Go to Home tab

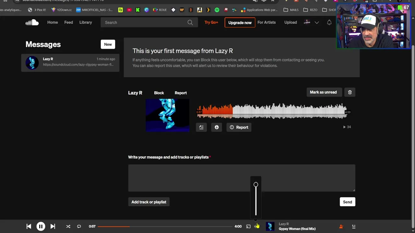53,22
